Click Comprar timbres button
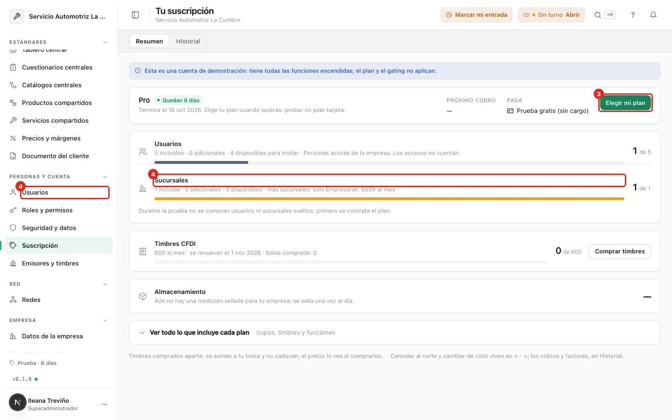Screen dimensions: 672x420 [620, 251]
